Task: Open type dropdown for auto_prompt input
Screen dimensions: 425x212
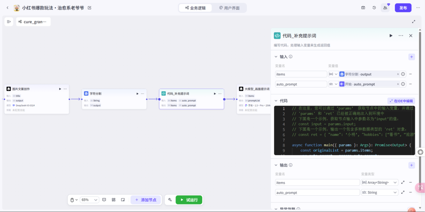Action: (333, 84)
